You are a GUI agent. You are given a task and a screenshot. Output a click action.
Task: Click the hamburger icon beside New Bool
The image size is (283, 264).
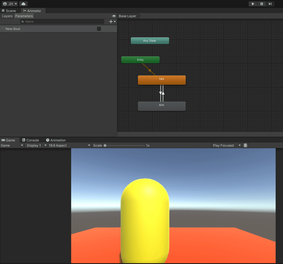2,29
